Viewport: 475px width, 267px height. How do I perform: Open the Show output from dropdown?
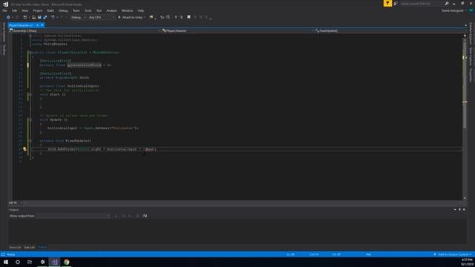coord(73,216)
